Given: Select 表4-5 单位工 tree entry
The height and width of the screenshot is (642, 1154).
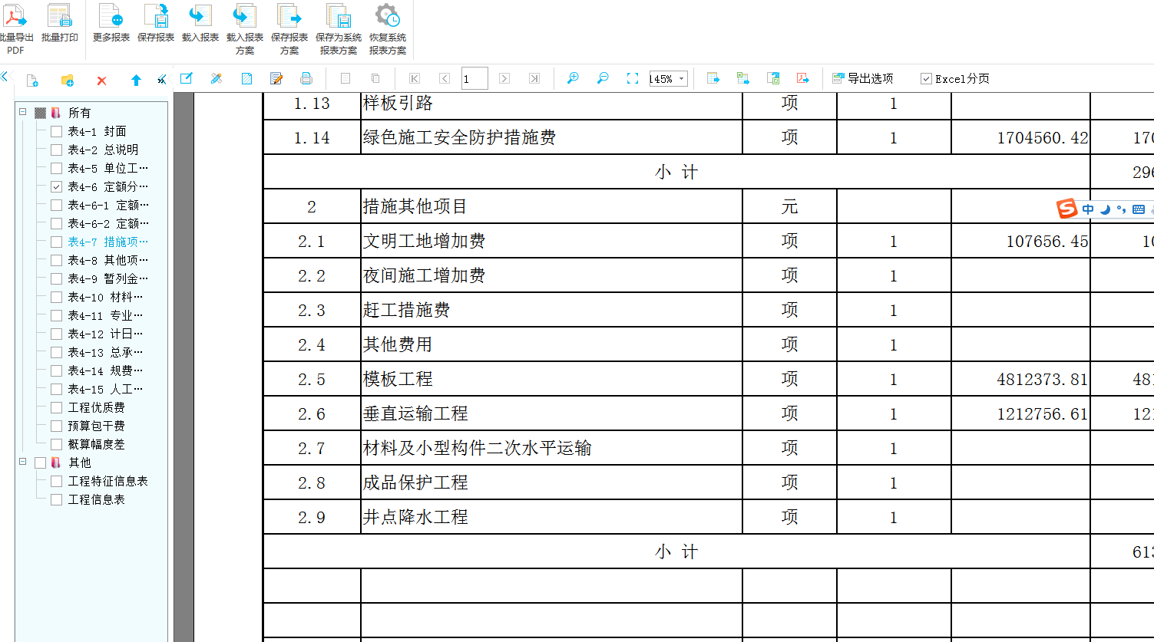Looking at the screenshot, I should [107, 168].
